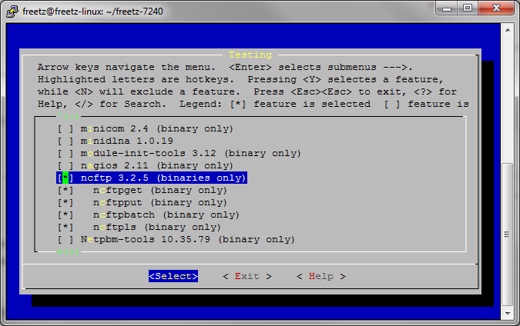Close the freetz terminal window
The height and width of the screenshot is (326, 520).
(x=498, y=8)
